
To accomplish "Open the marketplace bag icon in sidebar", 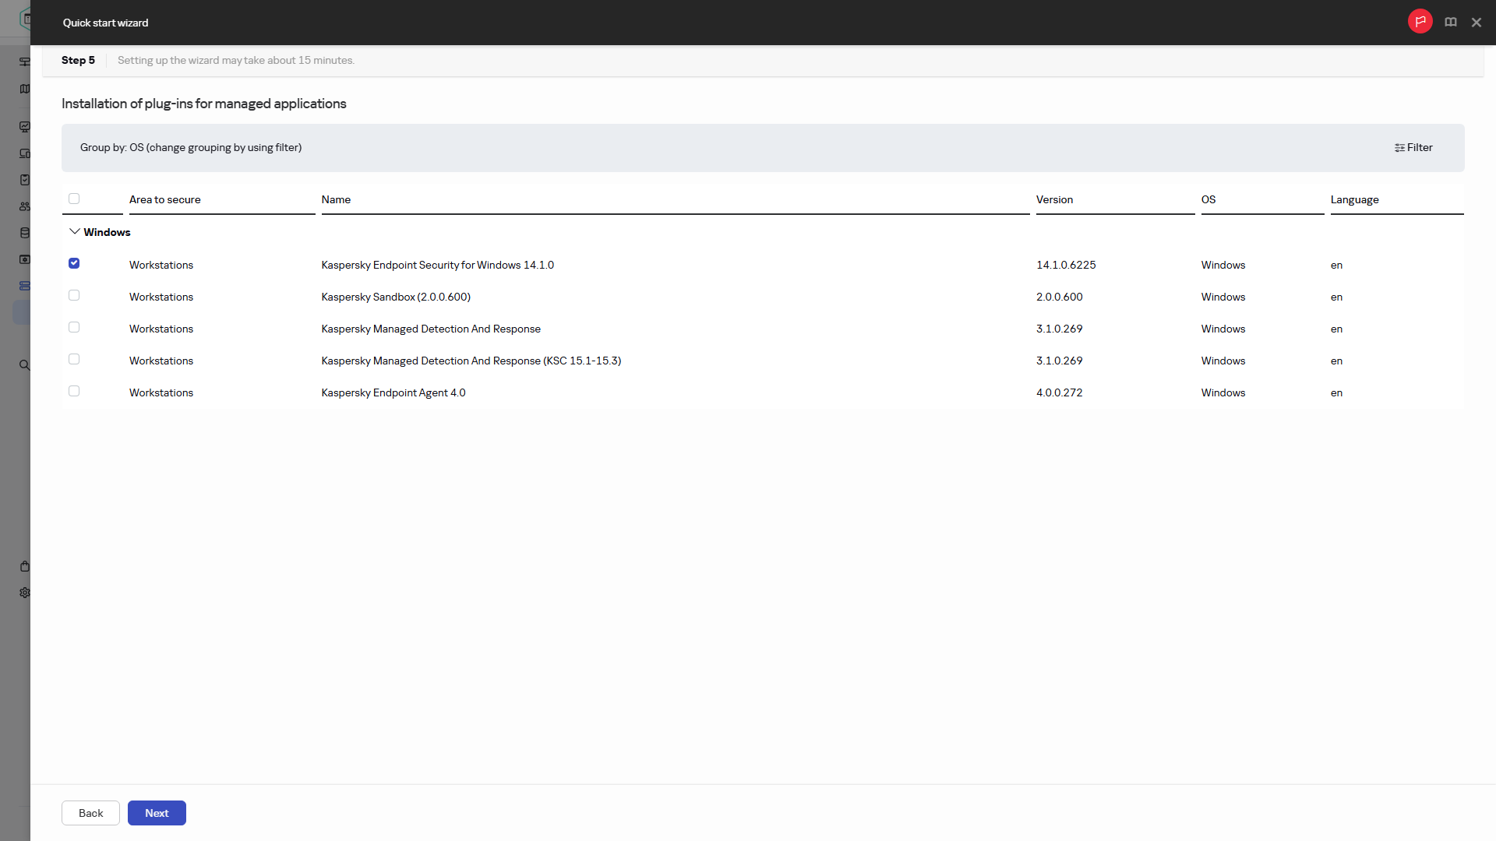I will [25, 566].
